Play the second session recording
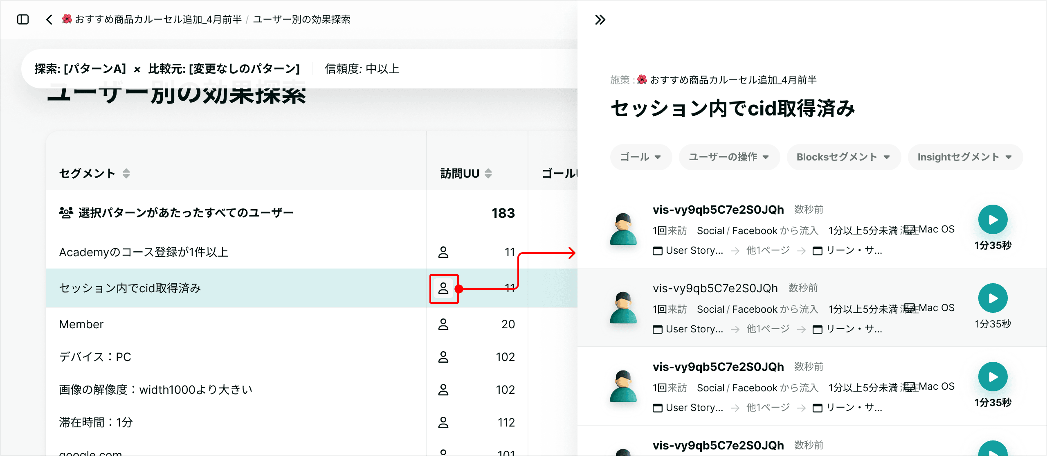The image size is (1047, 456). pos(993,298)
